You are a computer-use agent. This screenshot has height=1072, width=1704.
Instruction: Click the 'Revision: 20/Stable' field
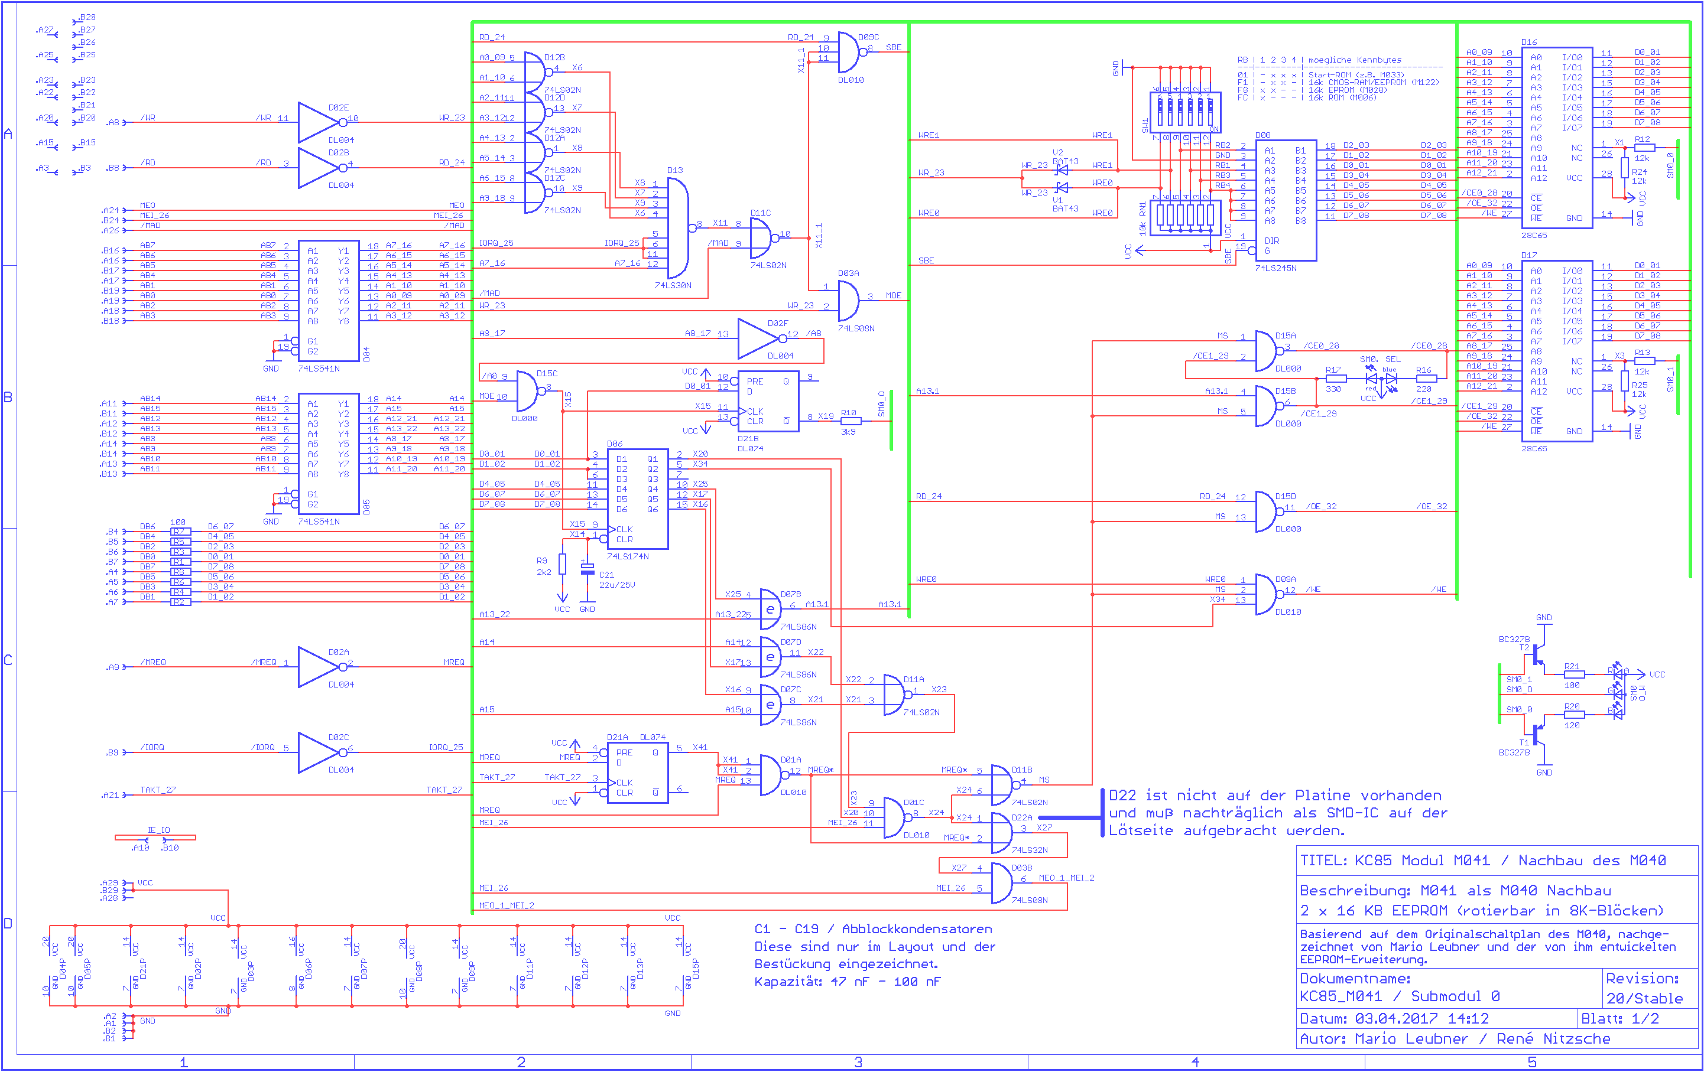click(x=1644, y=989)
